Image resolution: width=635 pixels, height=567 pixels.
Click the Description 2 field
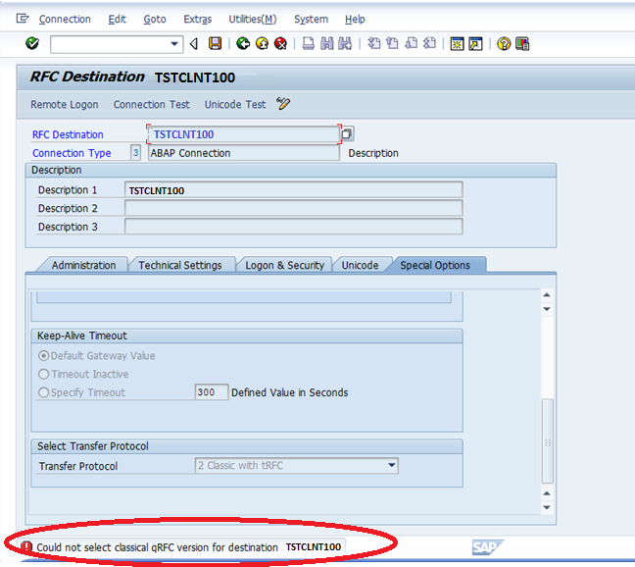(293, 208)
